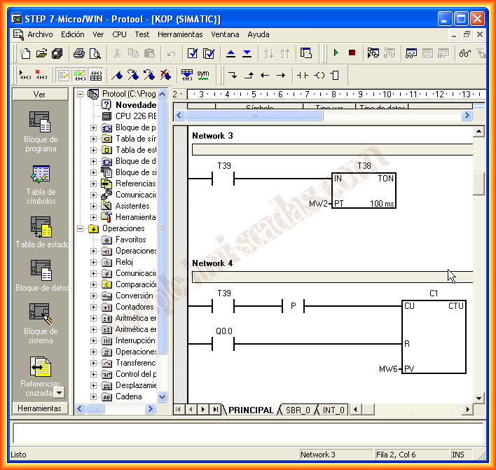Switch to the SBR_0 tab
Screen dimensions: 496x470
tap(297, 410)
